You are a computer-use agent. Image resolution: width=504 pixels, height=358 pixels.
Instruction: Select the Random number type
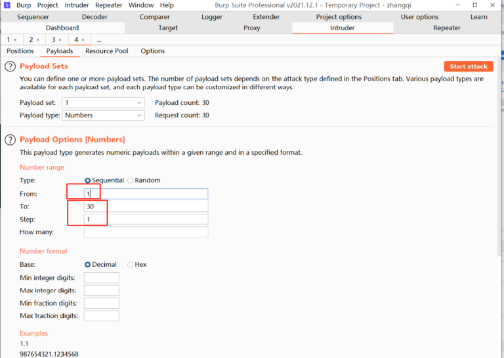(x=131, y=180)
